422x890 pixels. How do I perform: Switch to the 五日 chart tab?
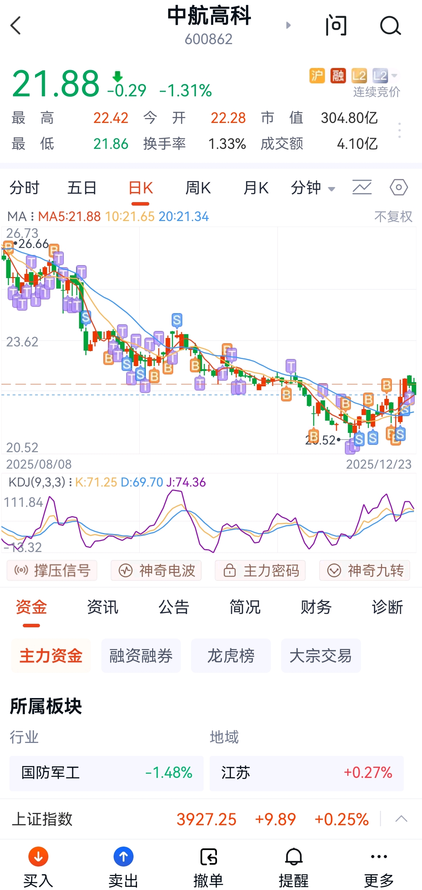[x=82, y=188]
